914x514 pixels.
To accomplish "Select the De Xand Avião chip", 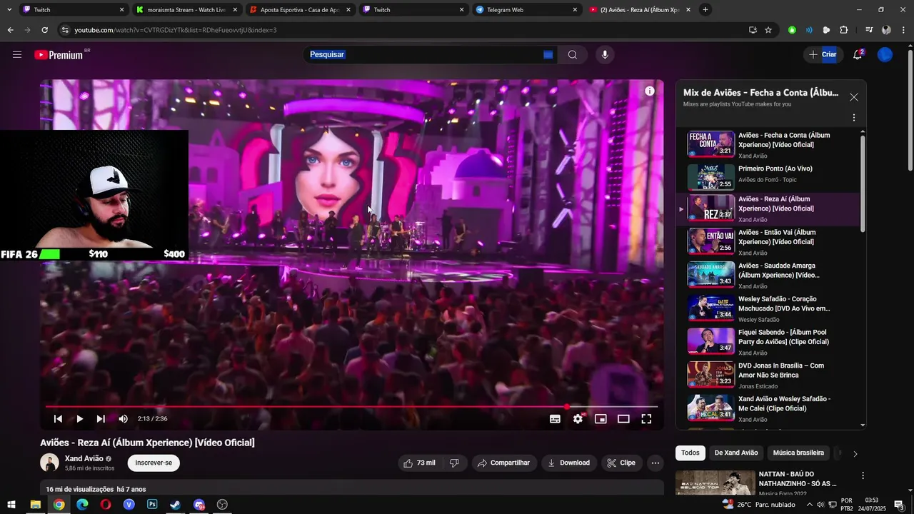I will (x=736, y=453).
